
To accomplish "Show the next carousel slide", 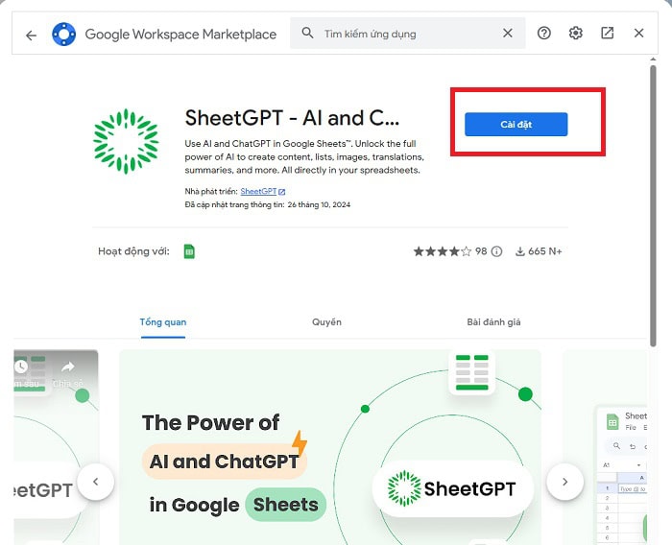I will (564, 482).
